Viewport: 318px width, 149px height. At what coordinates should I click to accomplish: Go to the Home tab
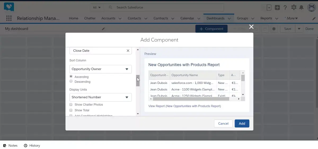(x=73, y=18)
